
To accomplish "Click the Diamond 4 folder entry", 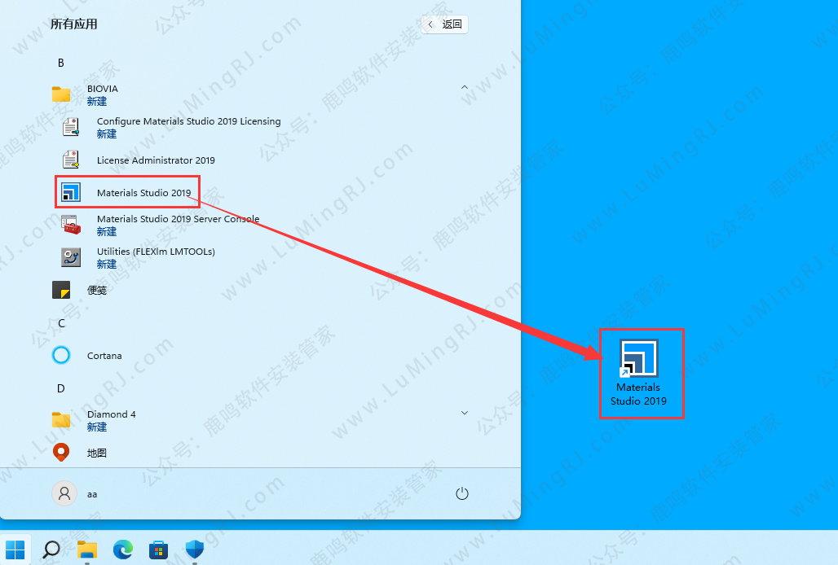I will (x=111, y=420).
